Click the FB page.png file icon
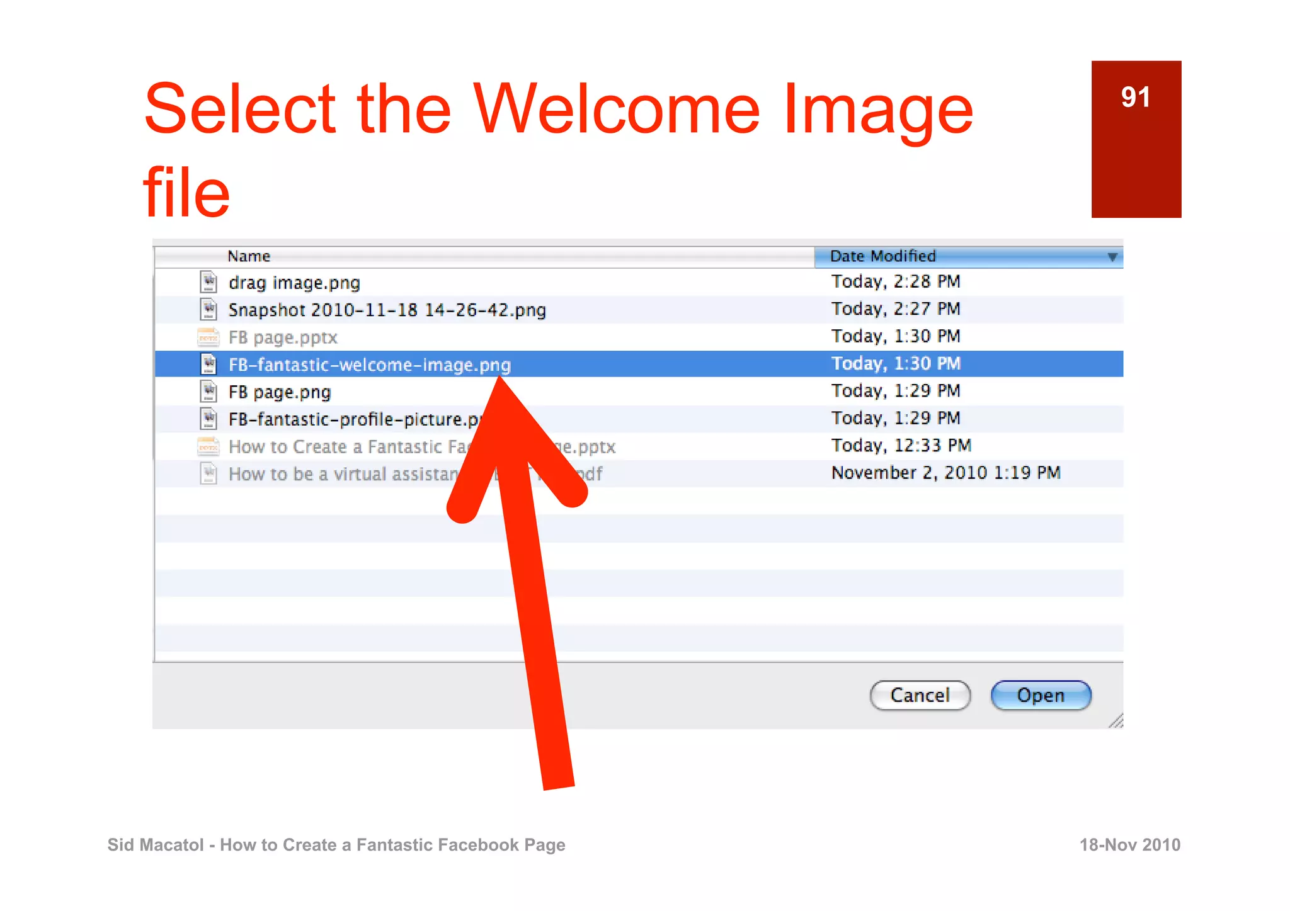The width and height of the screenshot is (1290, 911). [x=208, y=392]
